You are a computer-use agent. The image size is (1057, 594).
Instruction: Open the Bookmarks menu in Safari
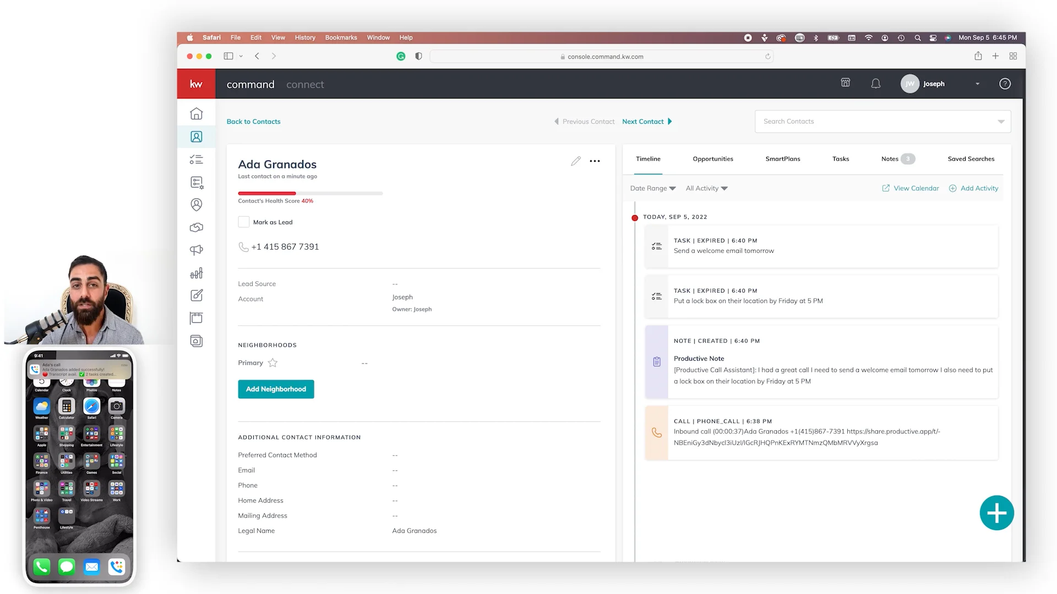[x=341, y=37]
